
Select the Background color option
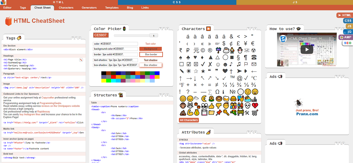click(x=151, y=48)
